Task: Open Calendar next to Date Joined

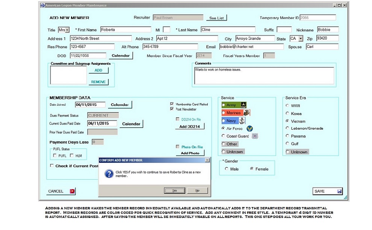Action: coord(120,105)
